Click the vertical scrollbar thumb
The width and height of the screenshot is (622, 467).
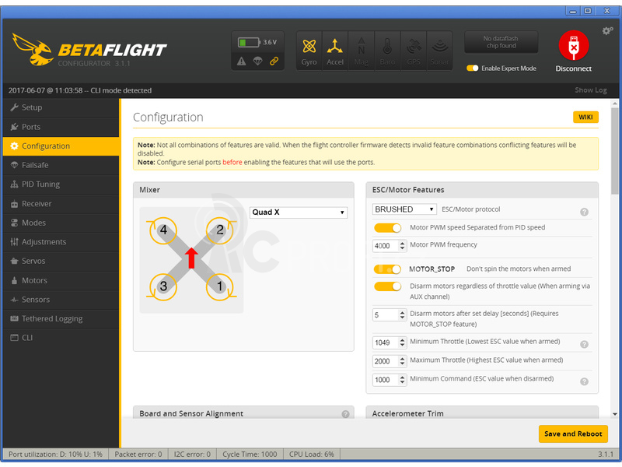click(x=614, y=151)
